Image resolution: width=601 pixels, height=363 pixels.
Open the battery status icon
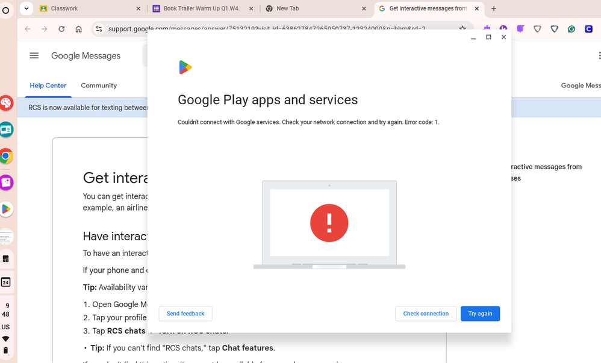pyautogui.click(x=6, y=350)
